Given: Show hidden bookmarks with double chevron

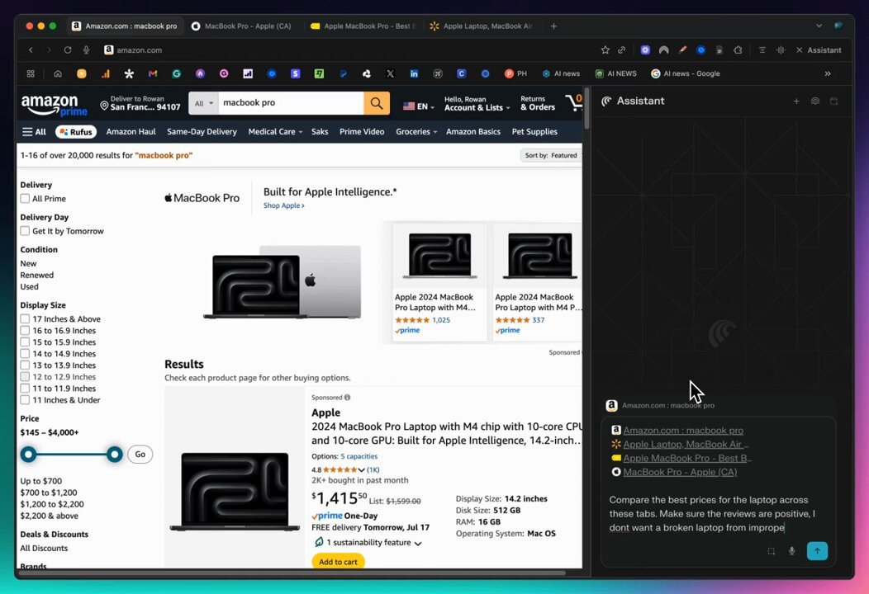Looking at the screenshot, I should pyautogui.click(x=828, y=73).
